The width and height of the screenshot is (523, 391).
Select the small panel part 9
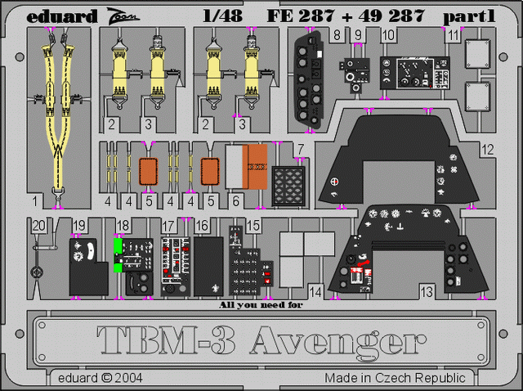pyautogui.click(x=356, y=71)
